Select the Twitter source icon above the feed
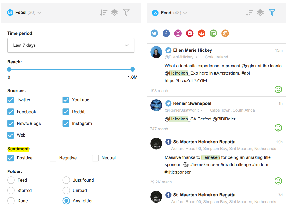Viewport: 288px width, 207px height. (x=154, y=33)
